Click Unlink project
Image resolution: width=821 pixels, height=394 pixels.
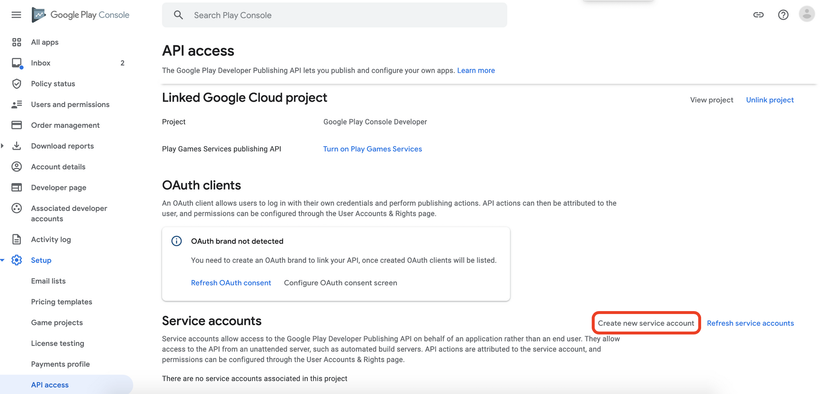coord(770,100)
